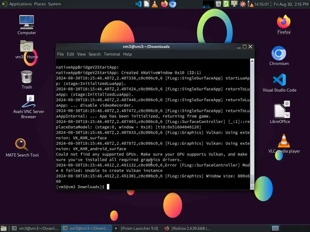Click the monitor lock screen applet icon
Viewport: 310px width, 232px height.
pyautogui.click(x=234, y=4)
